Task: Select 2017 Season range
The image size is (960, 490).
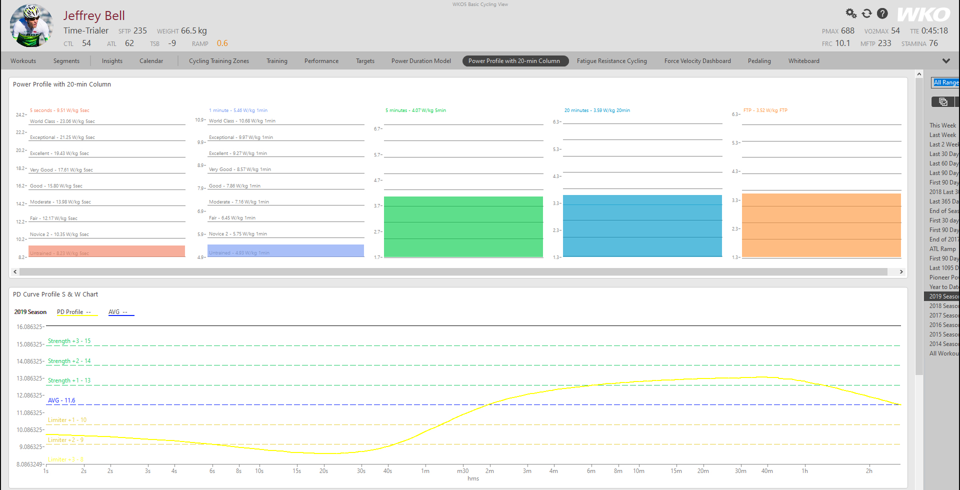Action: coord(944,315)
